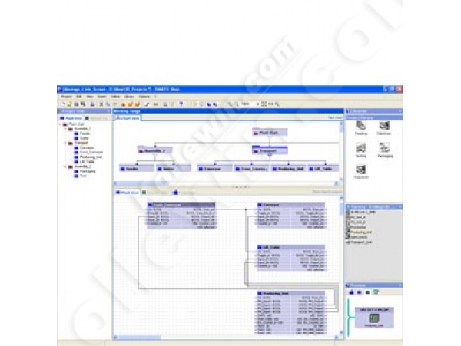Collapse the Assembly_1 tree node

(x=65, y=128)
